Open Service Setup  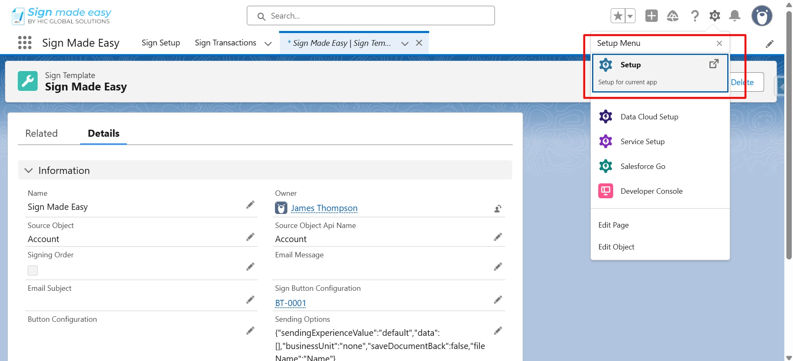click(x=660, y=142)
